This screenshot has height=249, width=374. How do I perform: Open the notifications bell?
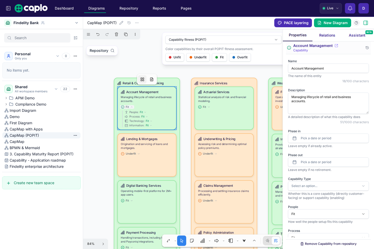(x=350, y=8)
